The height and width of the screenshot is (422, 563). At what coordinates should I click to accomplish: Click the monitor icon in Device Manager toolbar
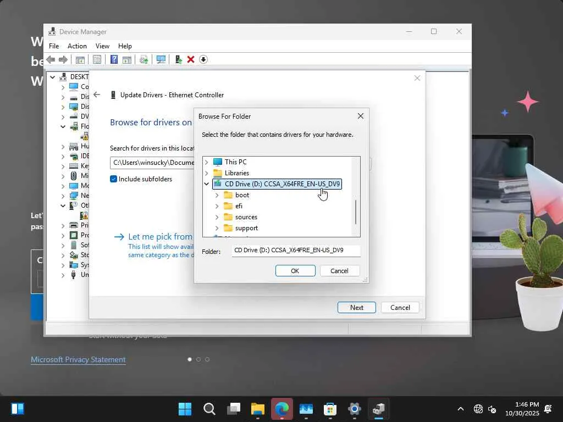pos(161,59)
